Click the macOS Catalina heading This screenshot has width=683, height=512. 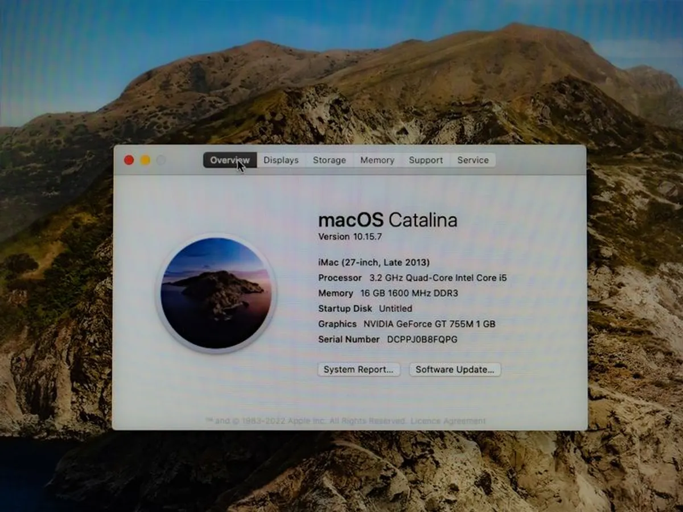pos(388,220)
